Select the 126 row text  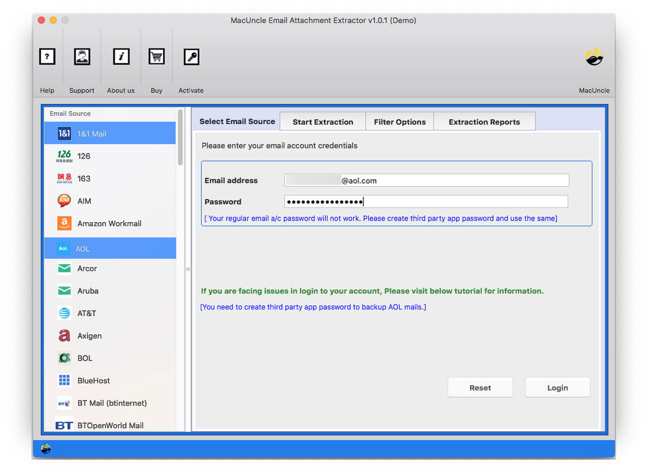84,156
